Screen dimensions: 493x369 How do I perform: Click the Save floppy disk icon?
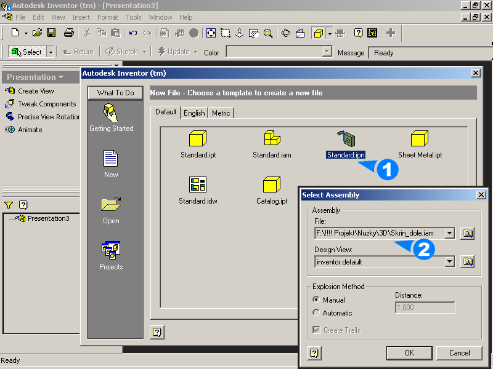[51, 33]
